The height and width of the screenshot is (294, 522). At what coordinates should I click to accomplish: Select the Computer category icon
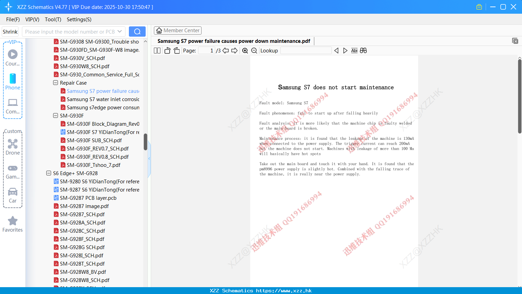tap(13, 106)
